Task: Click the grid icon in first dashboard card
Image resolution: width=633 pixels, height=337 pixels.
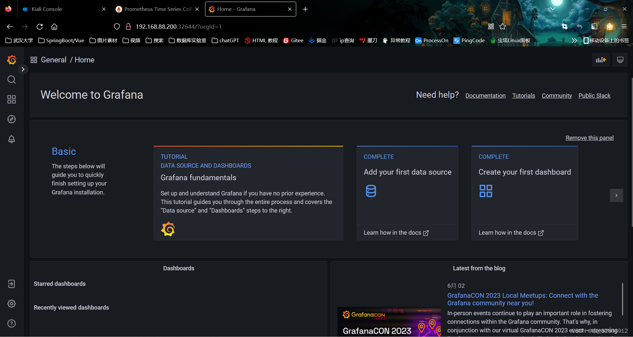Action: click(486, 191)
